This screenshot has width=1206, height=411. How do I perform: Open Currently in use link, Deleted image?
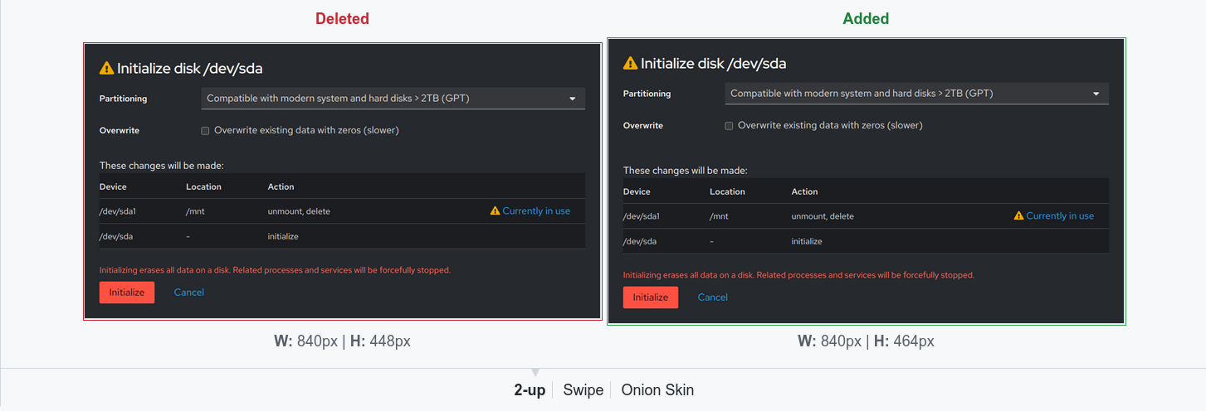tap(536, 211)
